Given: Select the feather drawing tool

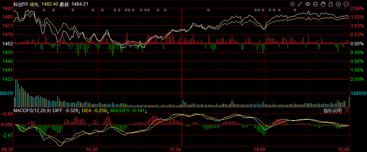Looking at the screenshot, I should coord(300,4).
